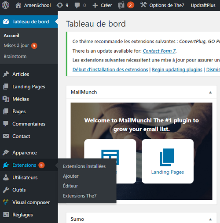Click the WordPress logo icon
220x223 pixels.
tap(5, 5)
